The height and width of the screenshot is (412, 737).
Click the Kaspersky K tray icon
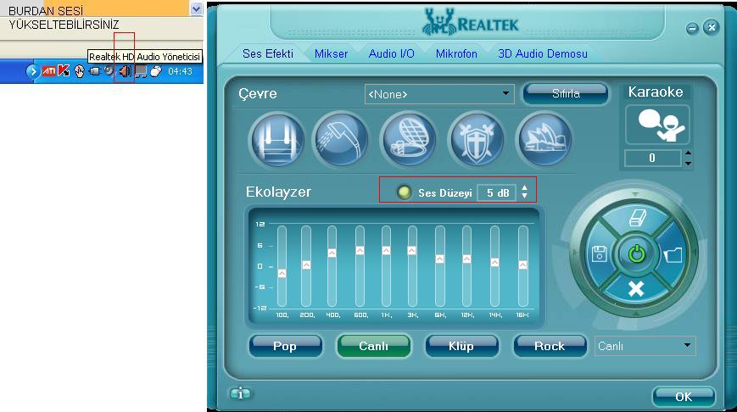click(x=64, y=71)
